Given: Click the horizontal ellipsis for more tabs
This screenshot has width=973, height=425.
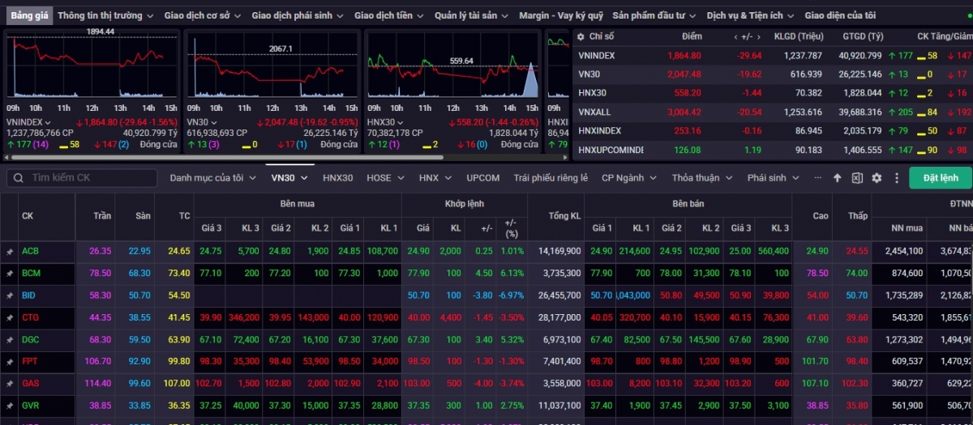Looking at the screenshot, I should coord(817,178).
